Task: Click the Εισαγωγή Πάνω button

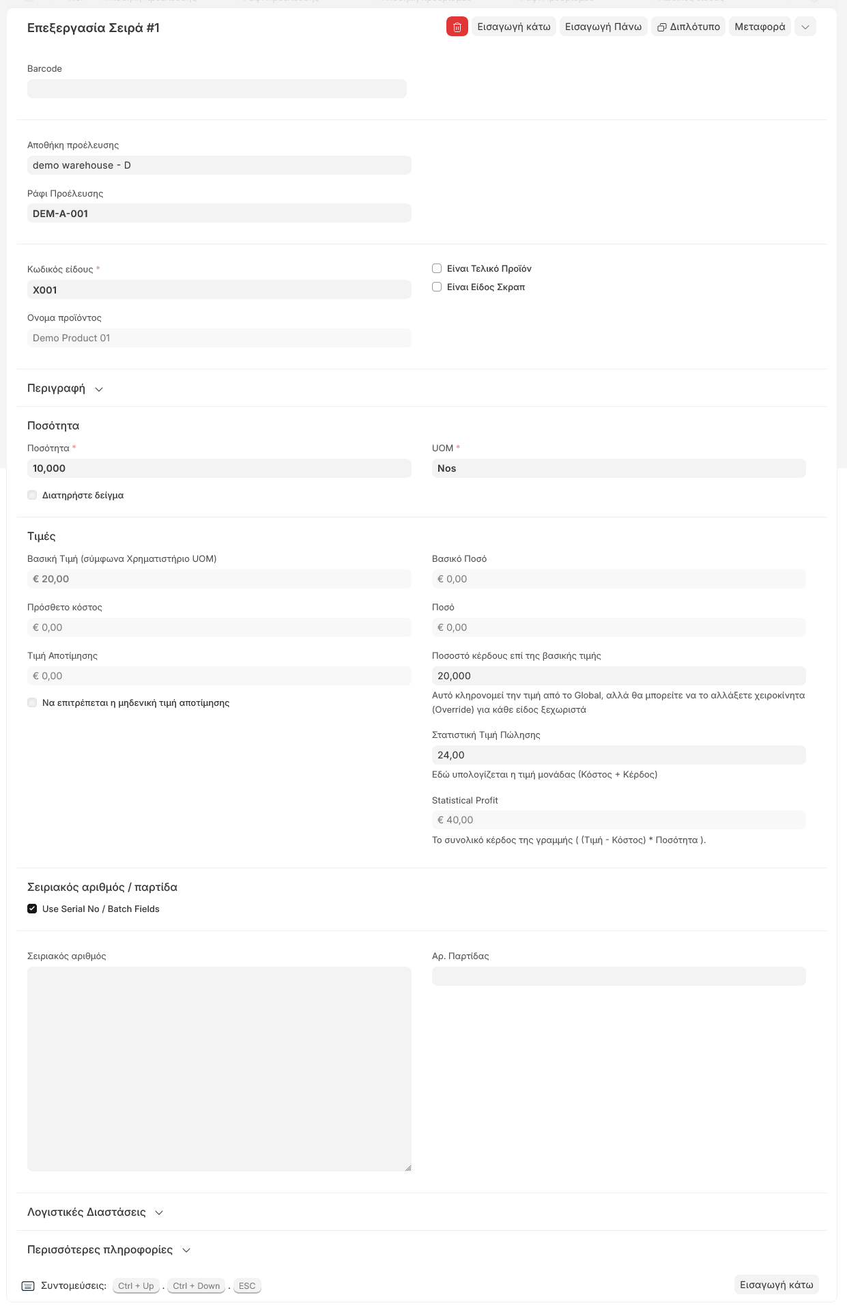Action: click(x=603, y=27)
